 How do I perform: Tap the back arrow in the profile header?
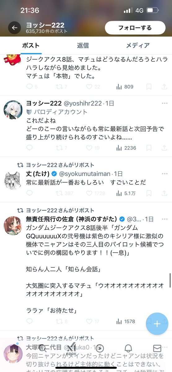point(15,28)
